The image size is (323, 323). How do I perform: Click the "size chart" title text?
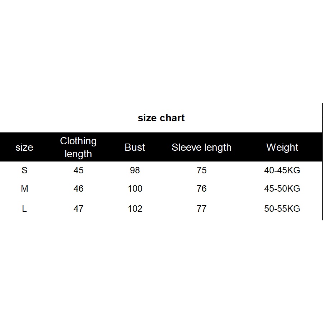click(161, 118)
